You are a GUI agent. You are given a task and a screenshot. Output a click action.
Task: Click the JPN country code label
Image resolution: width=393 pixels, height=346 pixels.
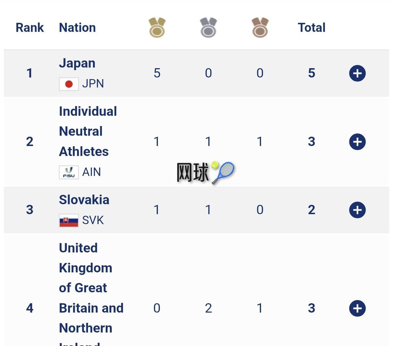click(93, 84)
